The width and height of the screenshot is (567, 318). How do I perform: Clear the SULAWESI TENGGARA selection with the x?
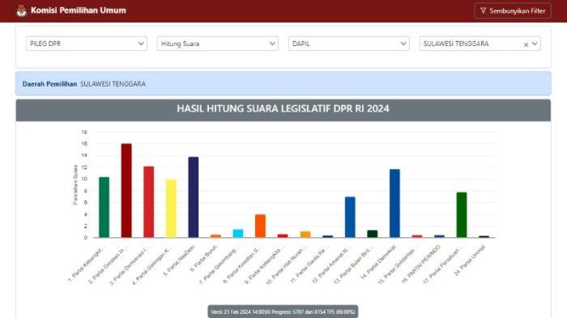[x=526, y=45]
